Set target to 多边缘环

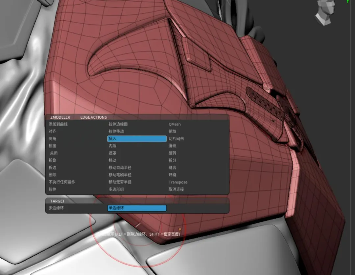pos(56,208)
